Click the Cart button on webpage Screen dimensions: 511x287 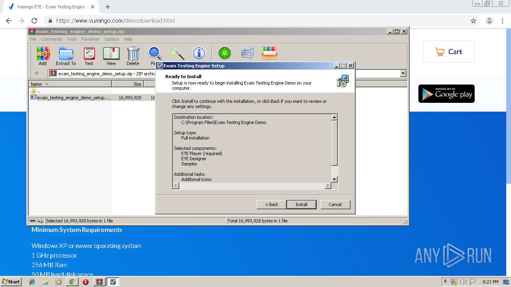click(x=449, y=52)
